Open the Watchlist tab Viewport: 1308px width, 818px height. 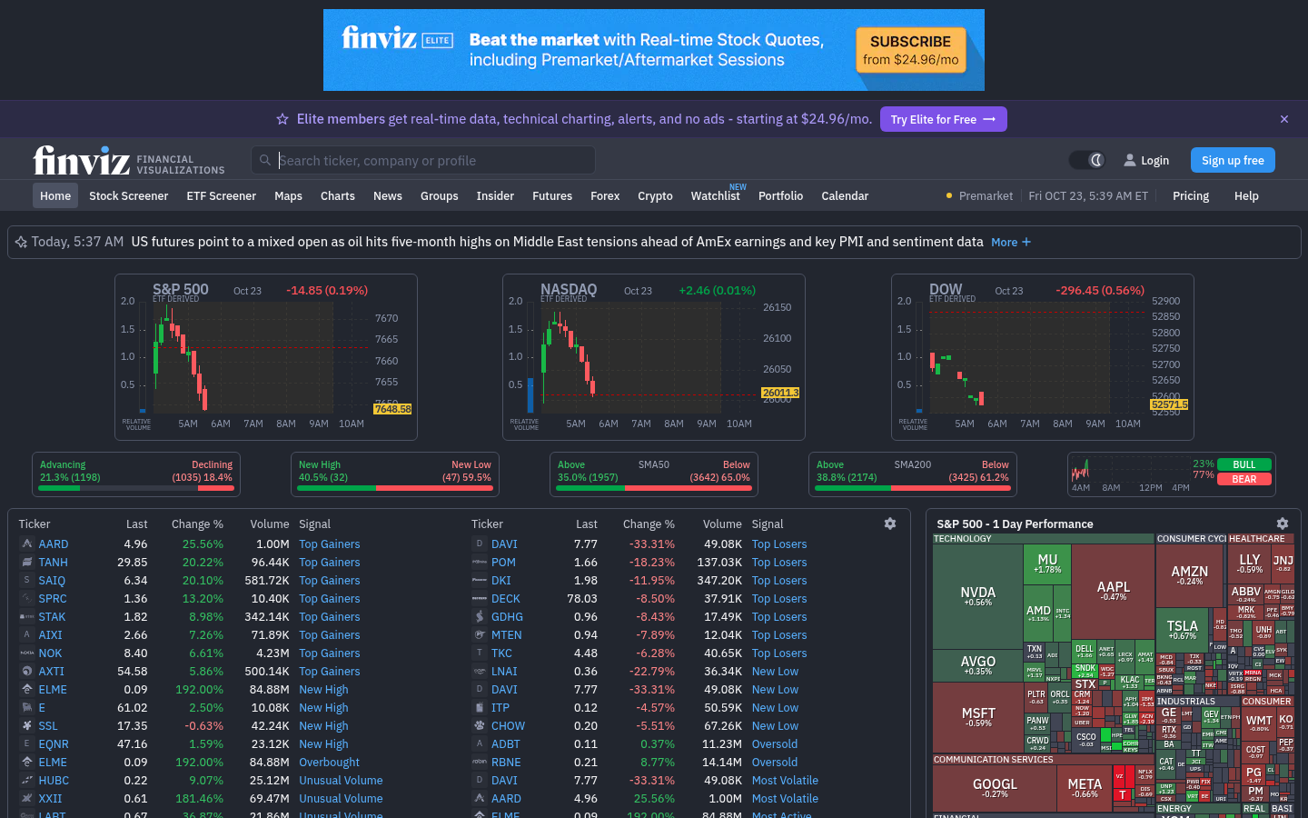(x=715, y=195)
